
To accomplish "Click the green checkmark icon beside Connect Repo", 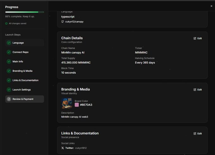I will pos(9,52).
